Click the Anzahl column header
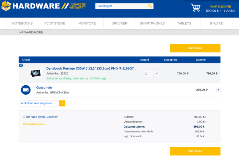 (144, 60)
